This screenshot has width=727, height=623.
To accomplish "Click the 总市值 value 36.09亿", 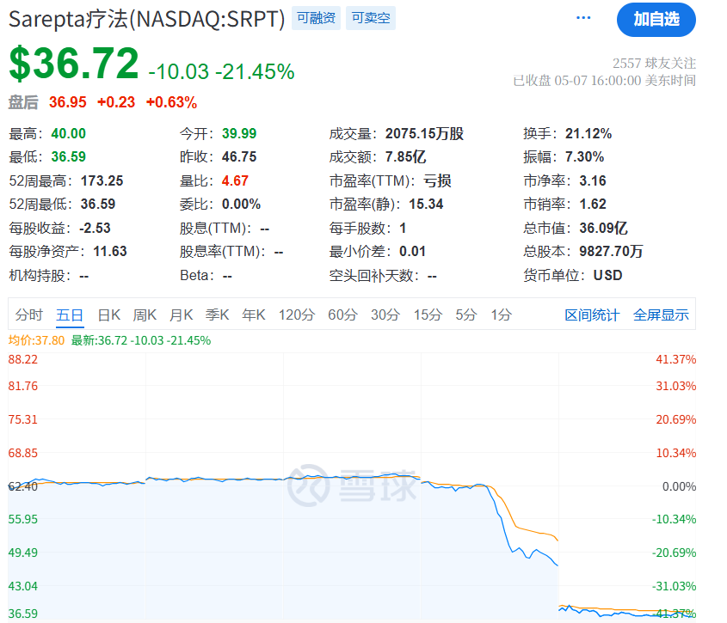I will 603,228.
